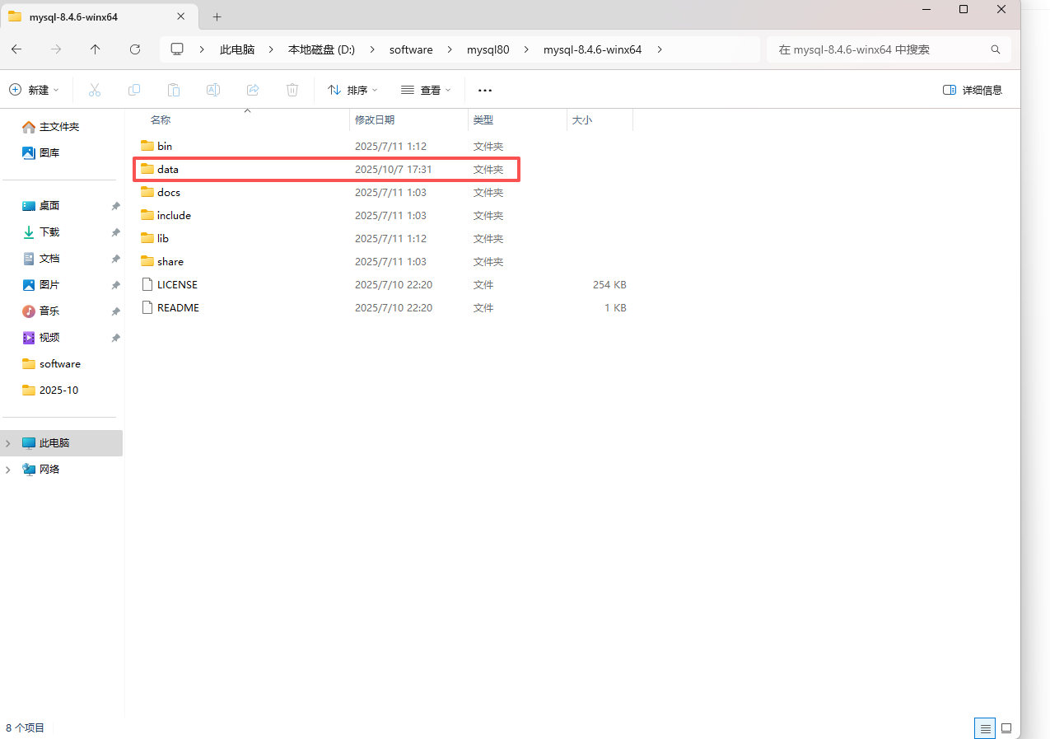Click the Rename icon in toolbar
1050x739 pixels.
point(213,90)
